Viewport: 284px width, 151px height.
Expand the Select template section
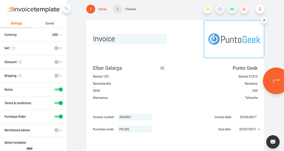(15, 142)
